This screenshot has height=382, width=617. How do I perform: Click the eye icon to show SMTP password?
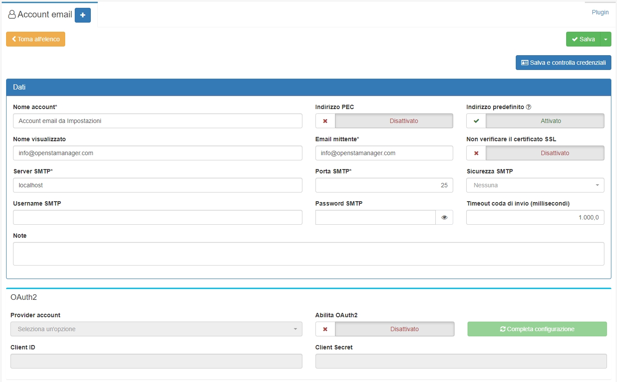[444, 217]
